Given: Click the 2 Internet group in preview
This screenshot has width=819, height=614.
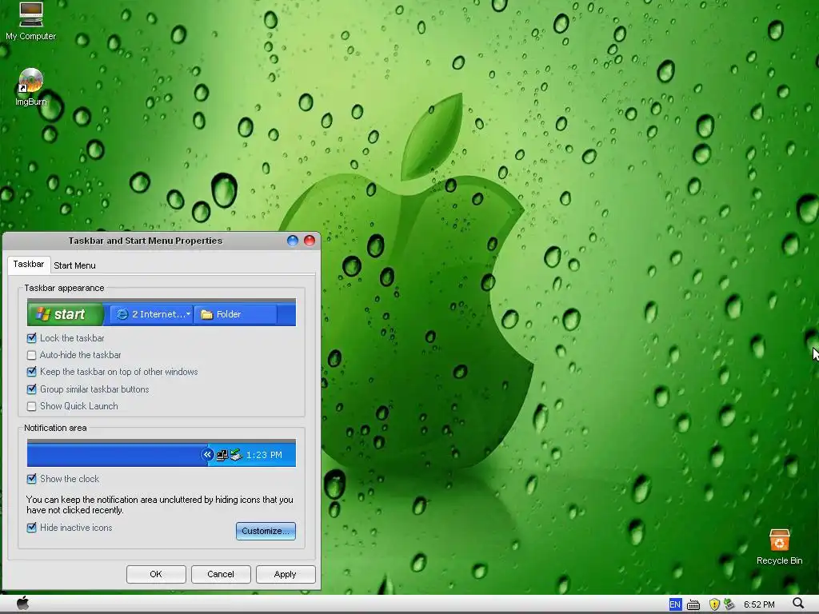Looking at the screenshot, I should coord(151,314).
